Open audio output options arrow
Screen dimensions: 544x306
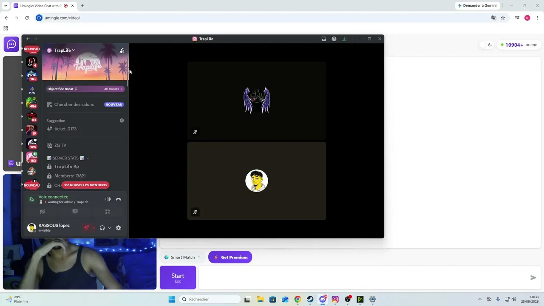pos(109,228)
